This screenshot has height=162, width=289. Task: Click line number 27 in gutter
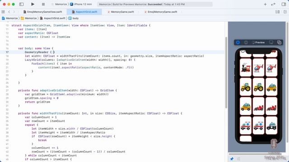pos(7,90)
